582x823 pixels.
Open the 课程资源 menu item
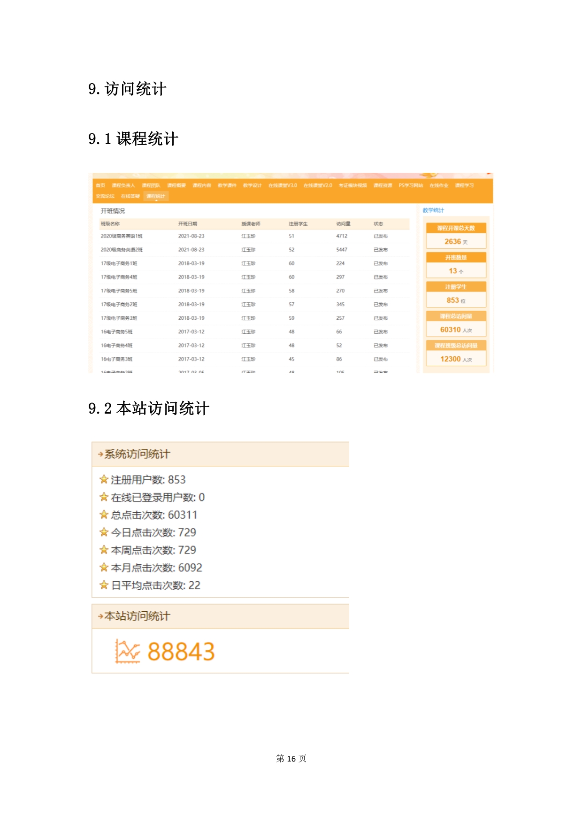(x=383, y=185)
